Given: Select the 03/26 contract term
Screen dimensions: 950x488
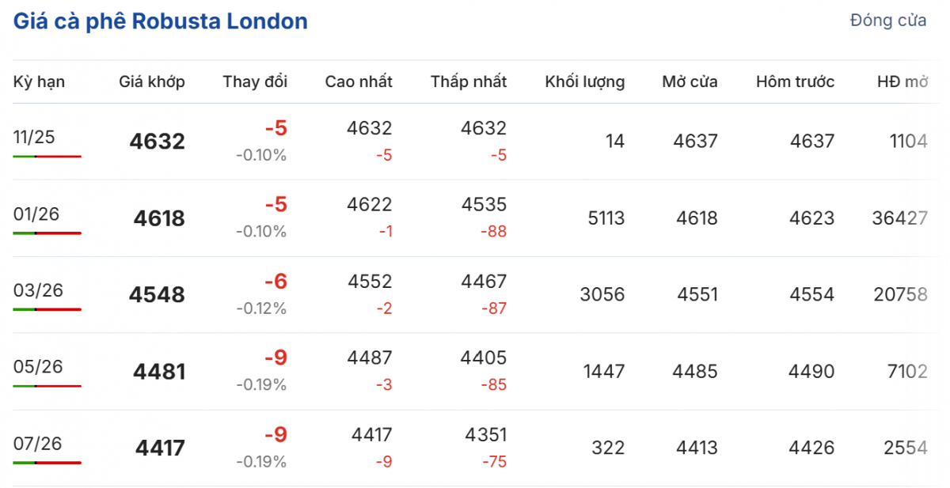Looking at the screenshot, I should click(x=38, y=290).
